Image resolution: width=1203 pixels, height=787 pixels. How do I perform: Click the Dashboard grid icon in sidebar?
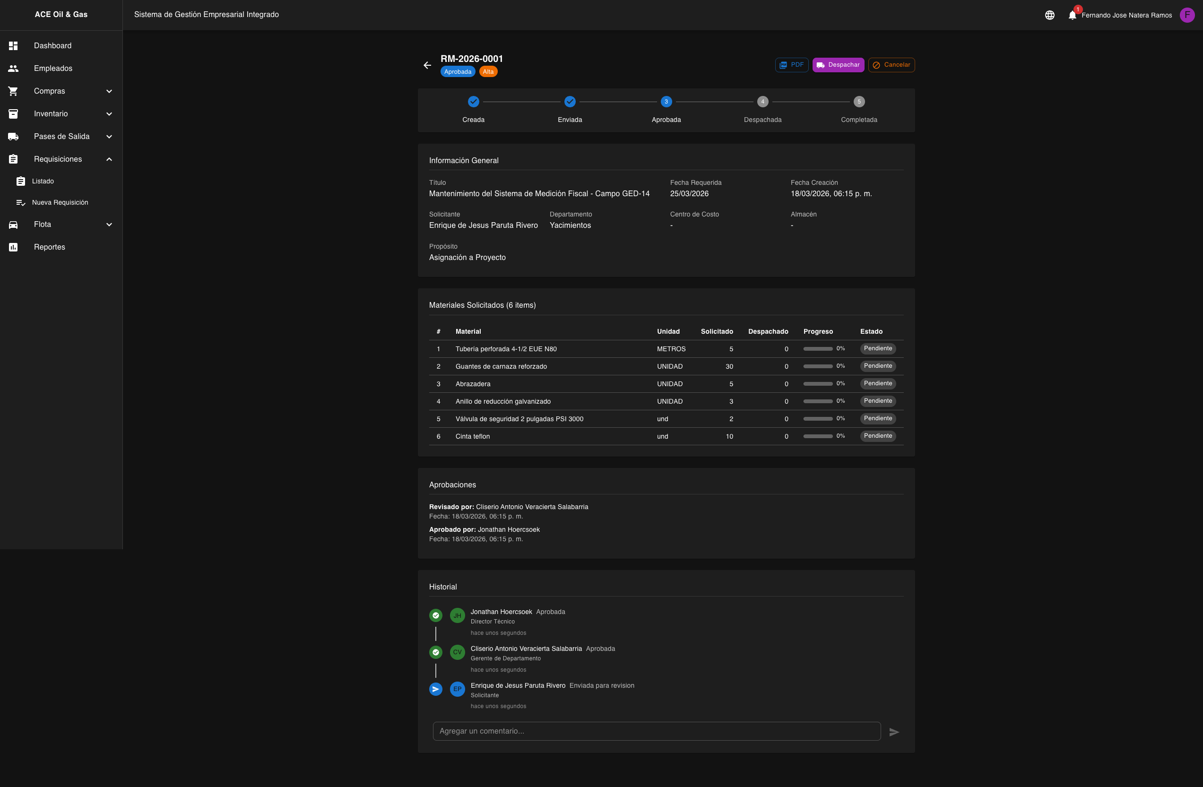pos(14,45)
